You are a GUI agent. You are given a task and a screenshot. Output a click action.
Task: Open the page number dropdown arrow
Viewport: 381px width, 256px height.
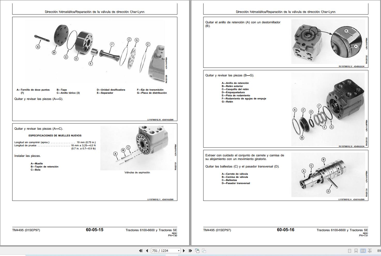point(178,251)
